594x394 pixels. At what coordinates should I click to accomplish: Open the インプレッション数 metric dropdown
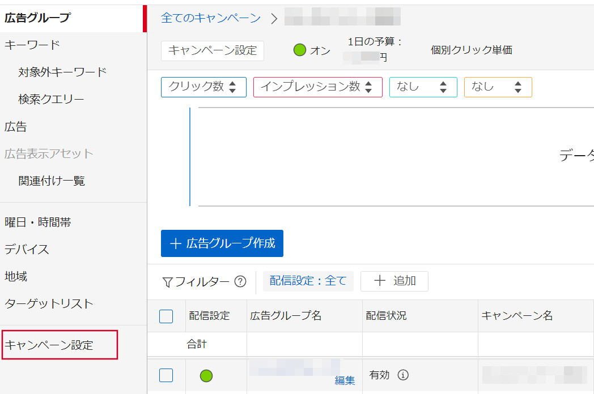click(x=317, y=87)
